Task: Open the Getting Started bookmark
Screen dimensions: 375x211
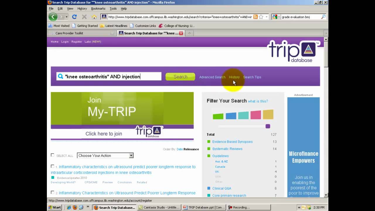Action: [85, 26]
